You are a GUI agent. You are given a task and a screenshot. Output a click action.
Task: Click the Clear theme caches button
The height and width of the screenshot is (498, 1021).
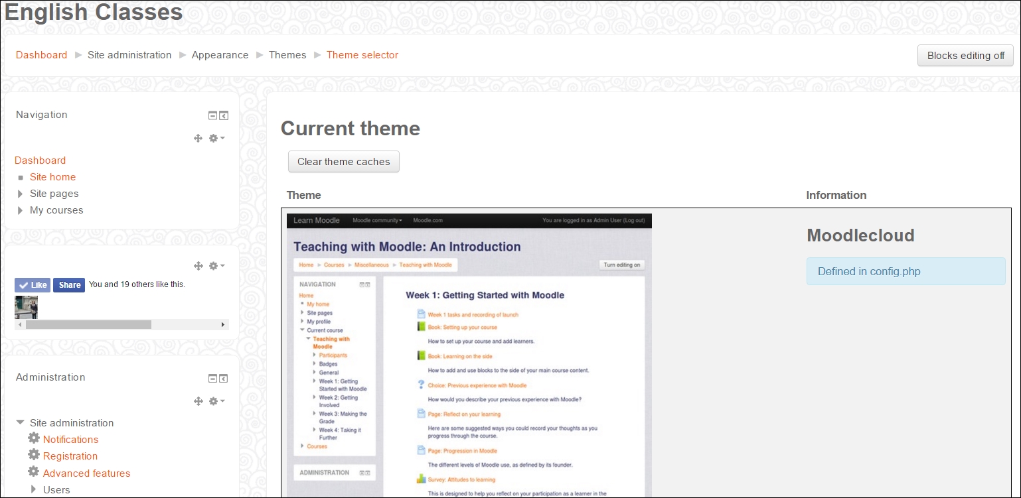tap(344, 161)
